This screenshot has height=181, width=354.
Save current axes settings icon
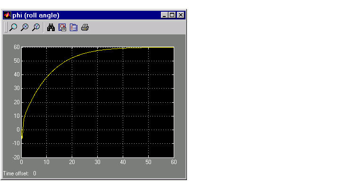(x=62, y=27)
